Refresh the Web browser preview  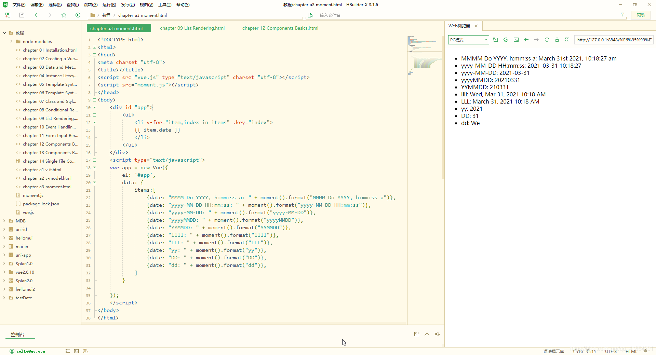(x=547, y=40)
